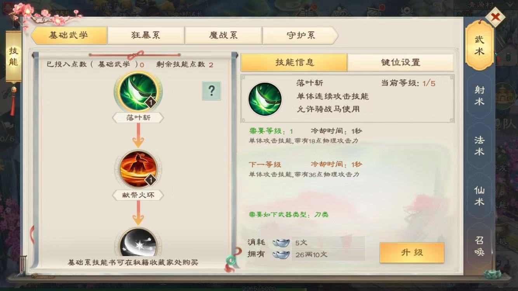Select the 落叶斩 green skill icon in skill tree
The height and width of the screenshot is (291, 518).
click(138, 92)
